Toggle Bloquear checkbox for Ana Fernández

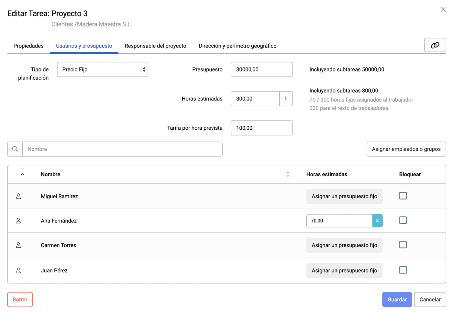(403, 221)
